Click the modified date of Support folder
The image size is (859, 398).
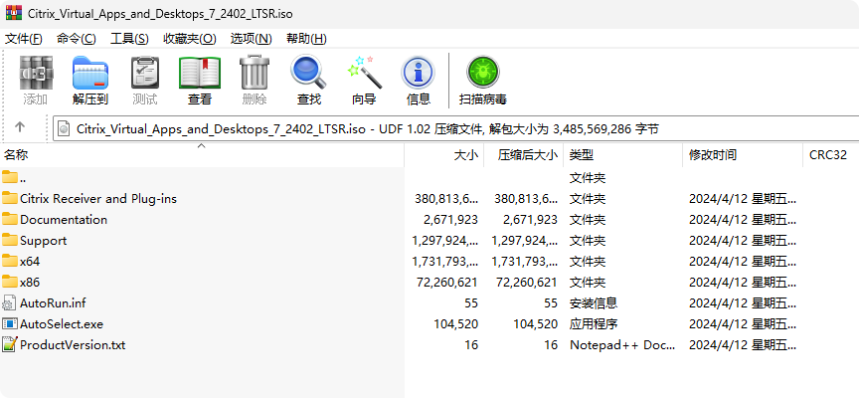743,240
